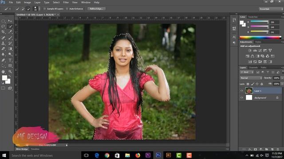Select the Eraser tool
Screen dimensions: 284x159
pos(3,49)
